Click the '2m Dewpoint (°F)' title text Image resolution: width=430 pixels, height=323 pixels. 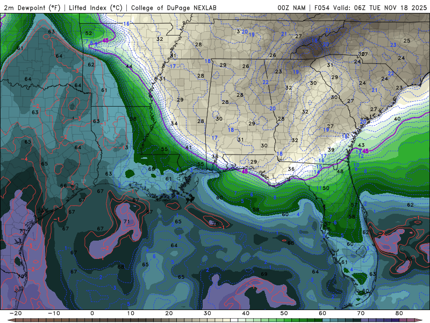point(32,8)
